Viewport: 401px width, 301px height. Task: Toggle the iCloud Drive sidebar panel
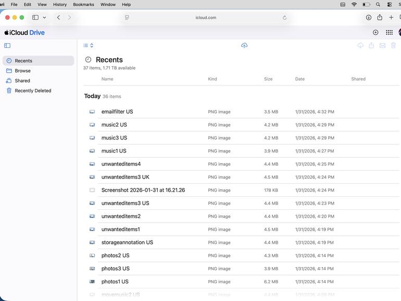[x=7, y=45]
